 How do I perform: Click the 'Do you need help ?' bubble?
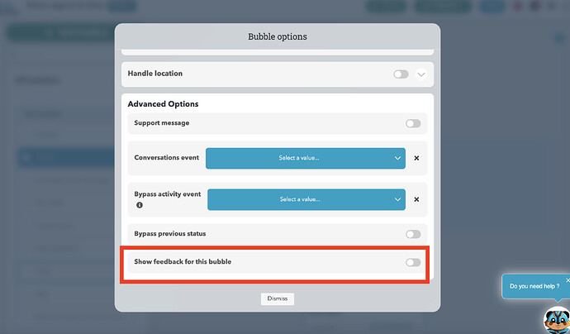[534, 286]
